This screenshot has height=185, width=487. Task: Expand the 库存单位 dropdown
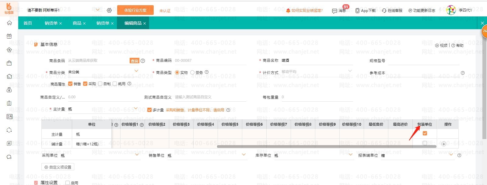pyautogui.click(x=350, y=155)
